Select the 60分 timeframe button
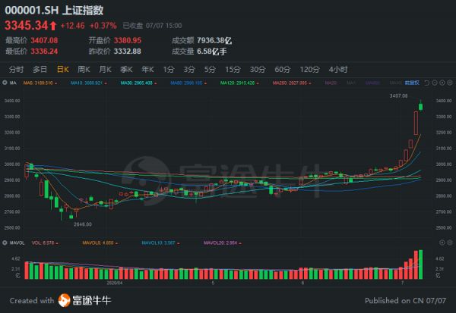 [282, 69]
